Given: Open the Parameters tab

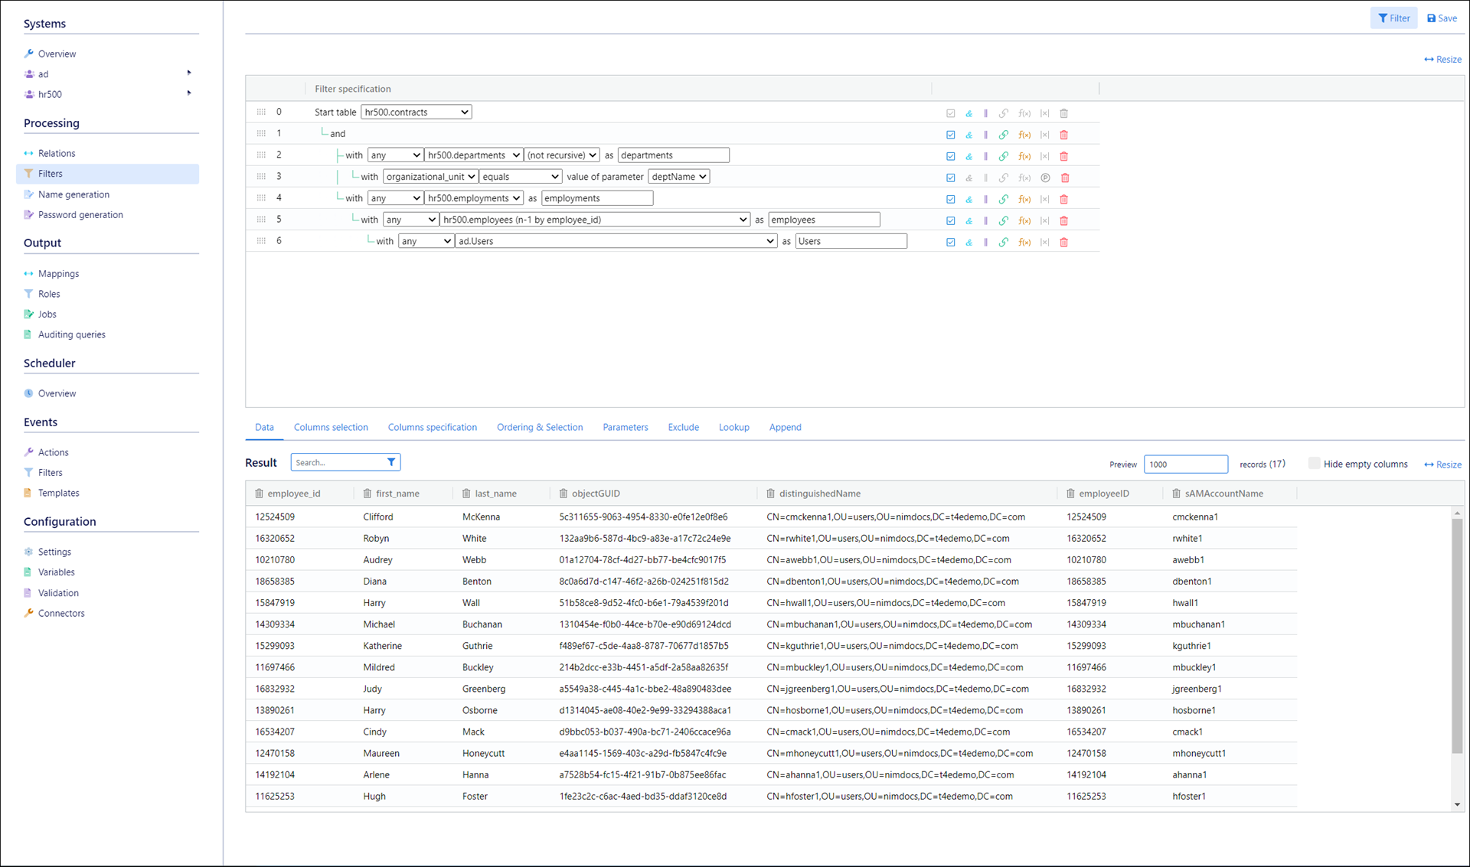Looking at the screenshot, I should tap(625, 427).
